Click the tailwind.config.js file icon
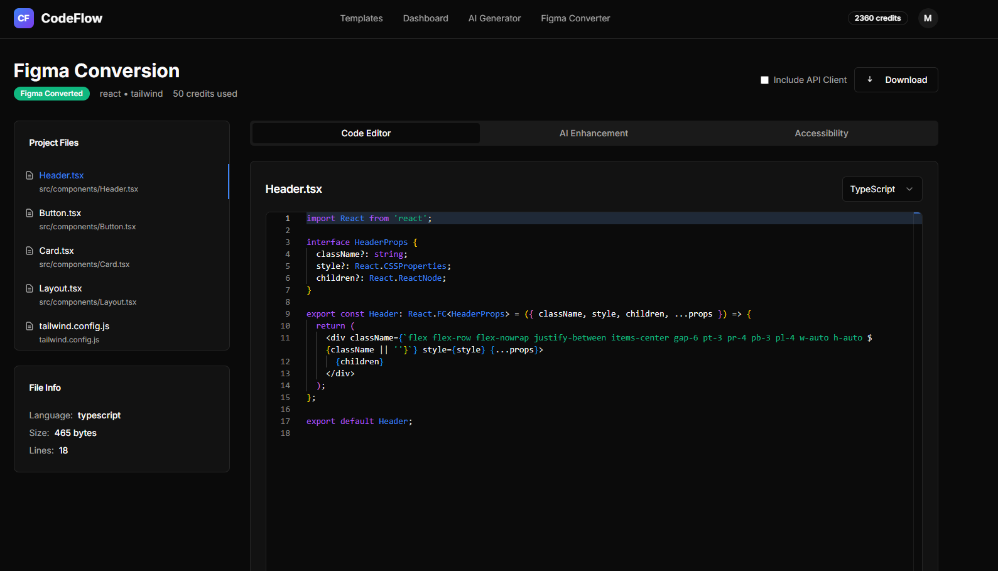Screen dimensions: 998x571 click(x=30, y=326)
